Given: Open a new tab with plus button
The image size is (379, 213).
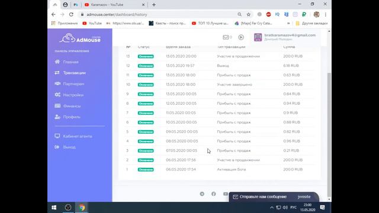Looking at the screenshot, I should pos(154,5).
